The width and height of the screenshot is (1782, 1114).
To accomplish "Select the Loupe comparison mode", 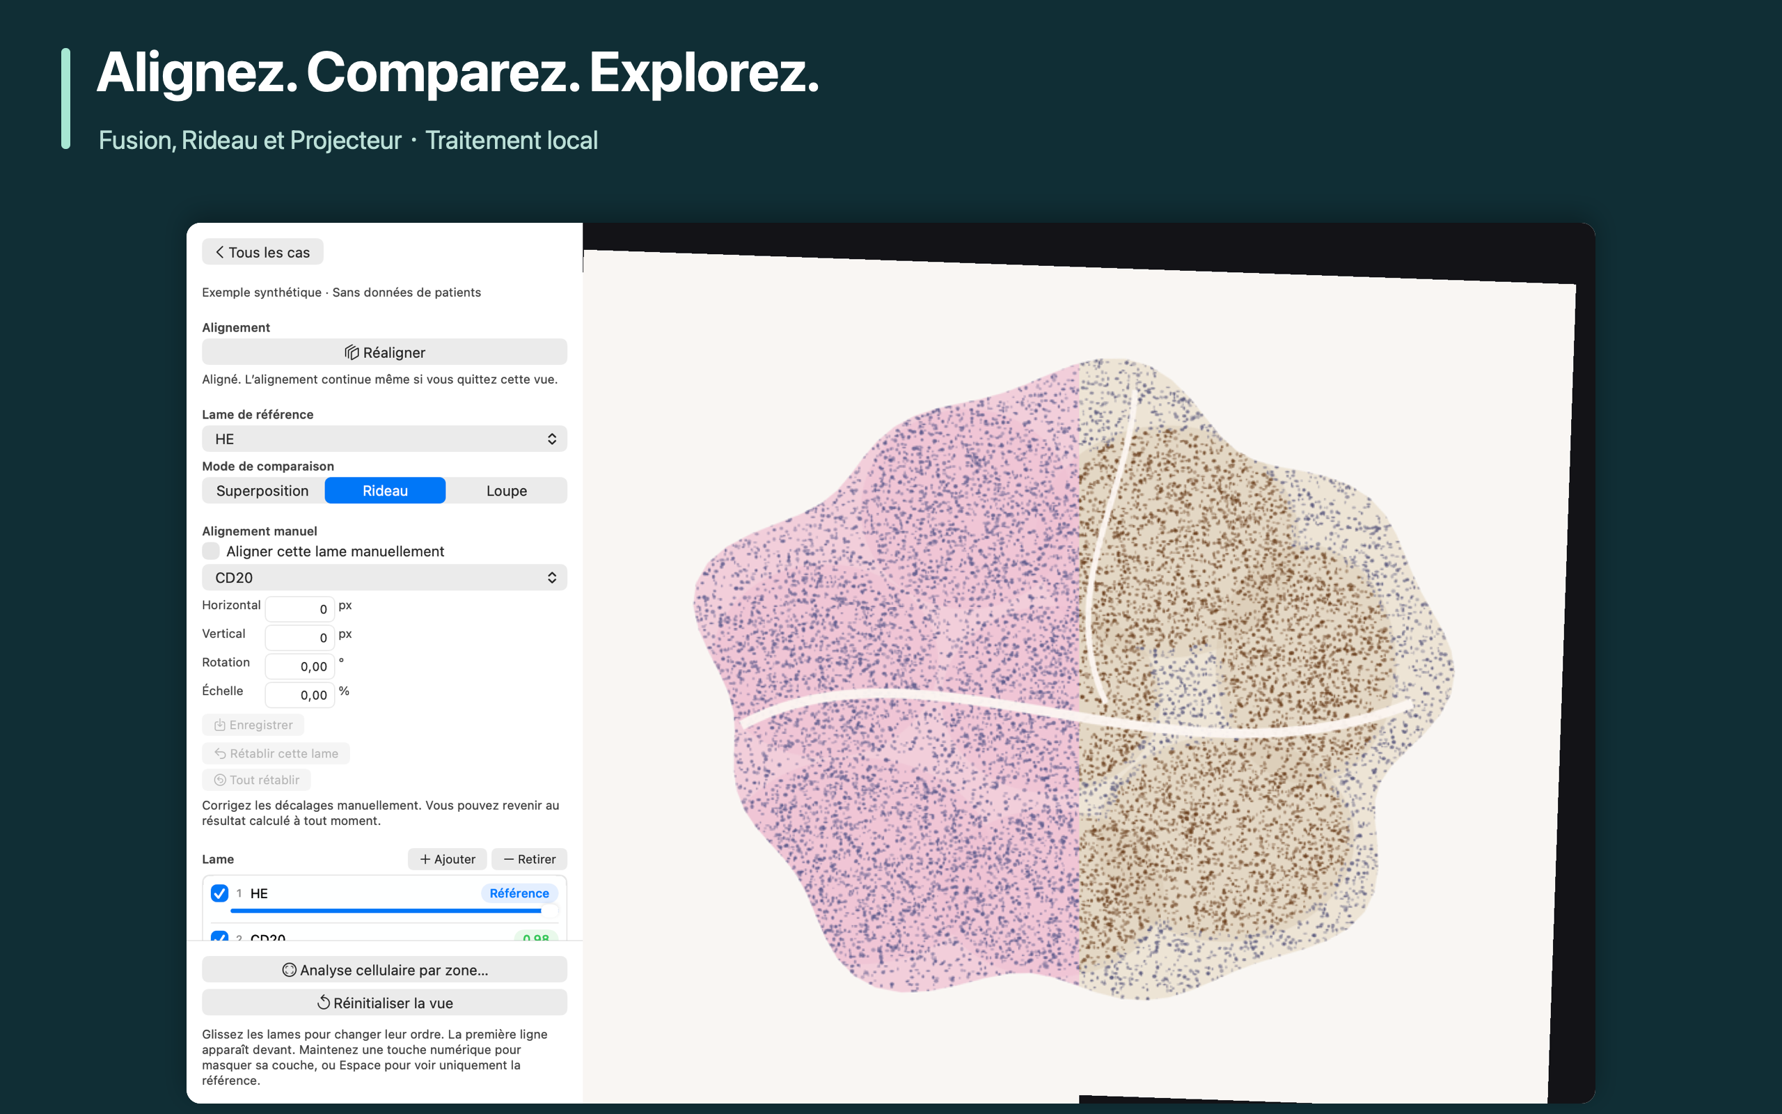I will (507, 491).
